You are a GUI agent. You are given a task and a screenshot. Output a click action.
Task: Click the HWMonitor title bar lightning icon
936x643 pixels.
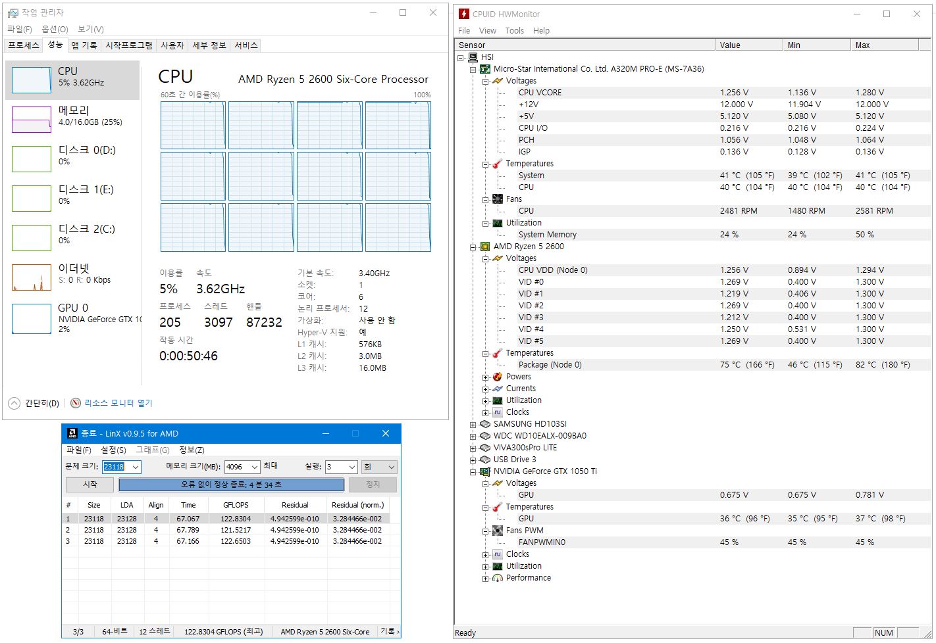tap(464, 14)
